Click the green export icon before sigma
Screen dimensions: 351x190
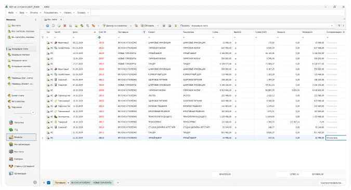pos(170,26)
